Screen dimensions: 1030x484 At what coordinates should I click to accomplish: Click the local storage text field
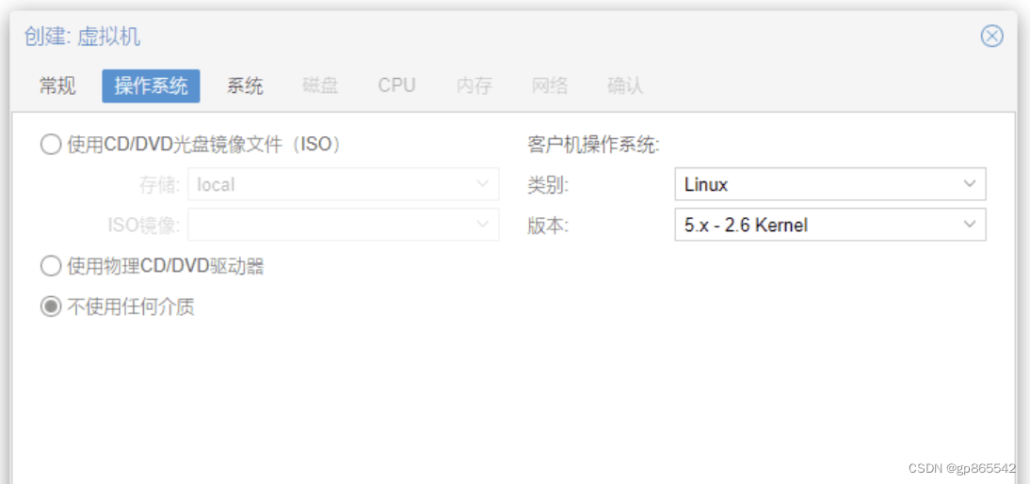click(x=330, y=185)
